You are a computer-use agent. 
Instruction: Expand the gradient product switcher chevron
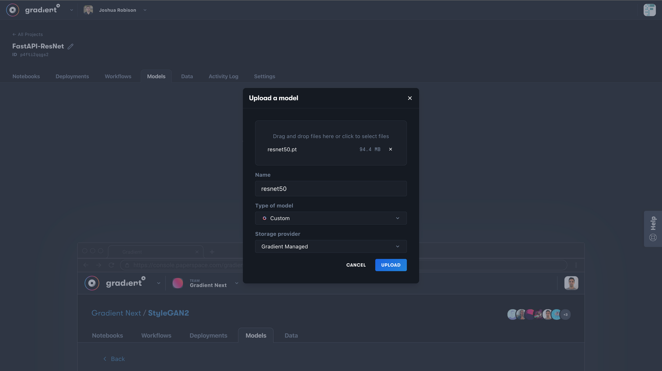(x=71, y=10)
